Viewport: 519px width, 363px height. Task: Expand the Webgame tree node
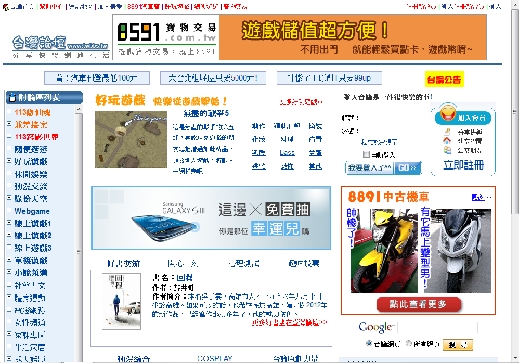coord(9,211)
